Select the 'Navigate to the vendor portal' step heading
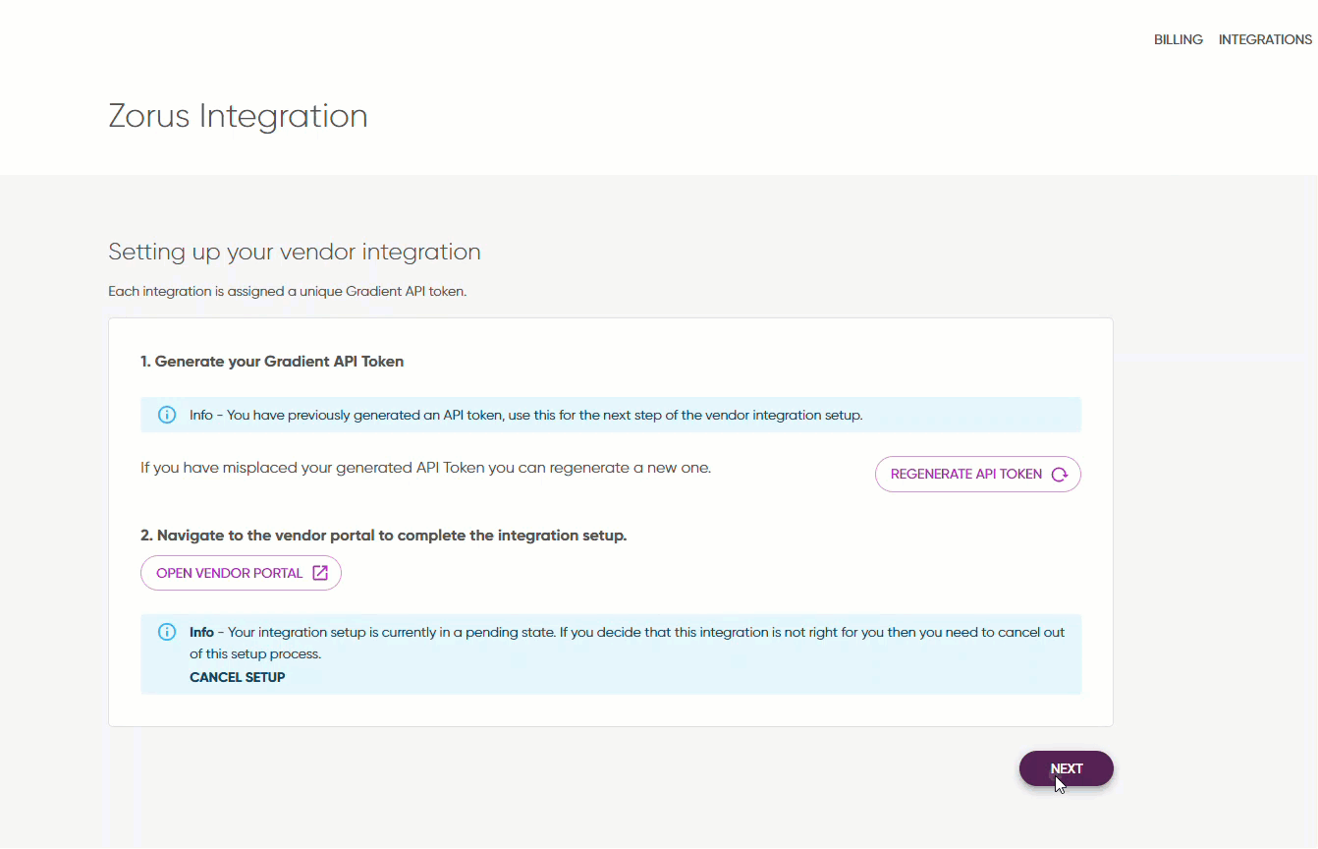Screen dimensions: 1318x849 click(383, 536)
